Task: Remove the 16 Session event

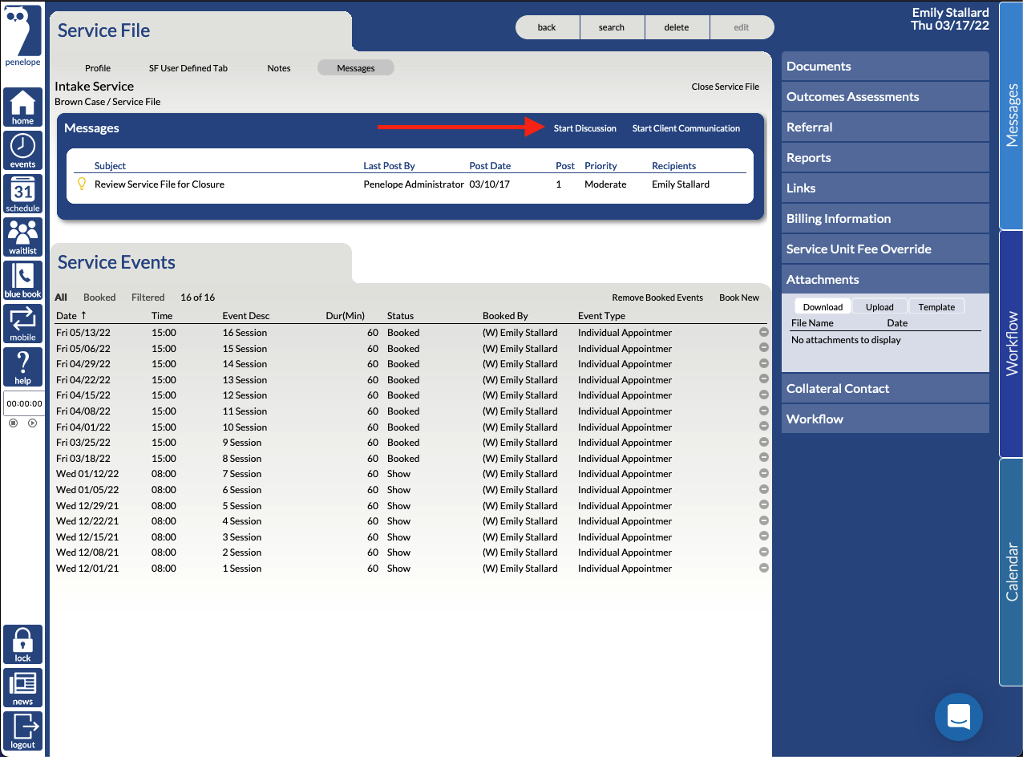Action: (764, 332)
